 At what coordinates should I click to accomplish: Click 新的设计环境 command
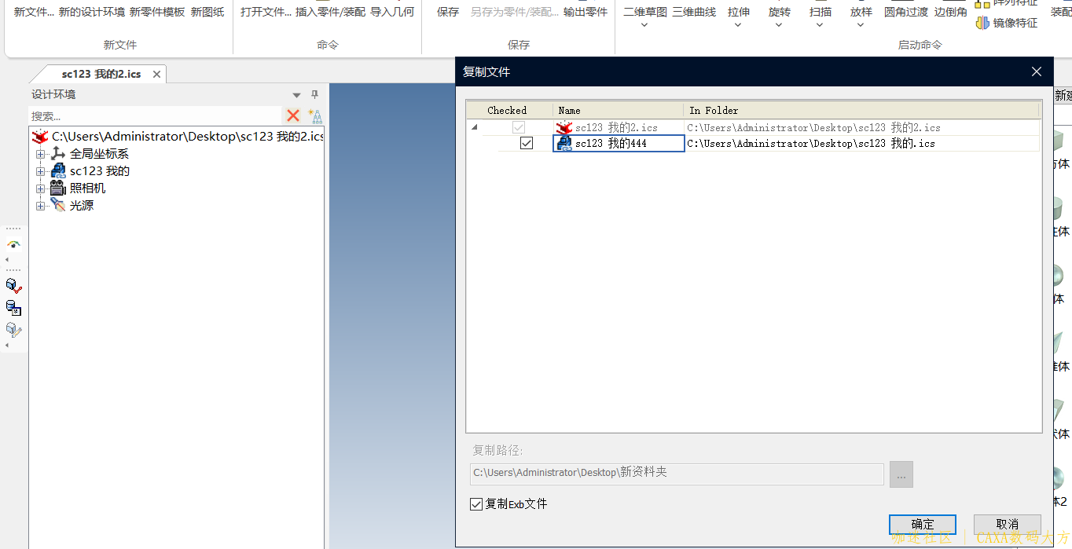[92, 12]
